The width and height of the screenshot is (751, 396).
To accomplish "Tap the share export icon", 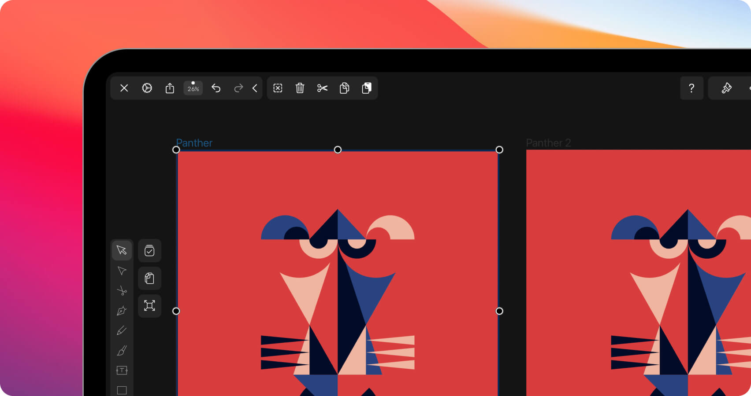I will click(x=170, y=88).
